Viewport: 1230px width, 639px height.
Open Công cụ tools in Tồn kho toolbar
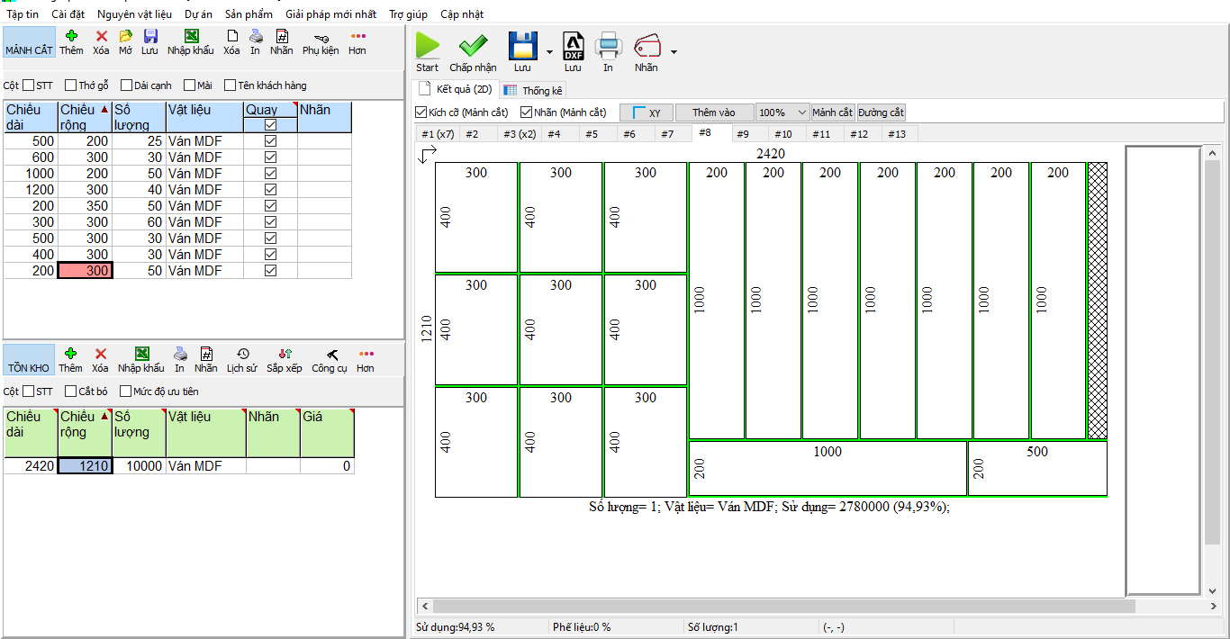330,355
